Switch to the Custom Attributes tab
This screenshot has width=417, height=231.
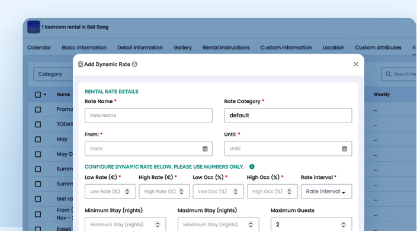click(x=378, y=47)
